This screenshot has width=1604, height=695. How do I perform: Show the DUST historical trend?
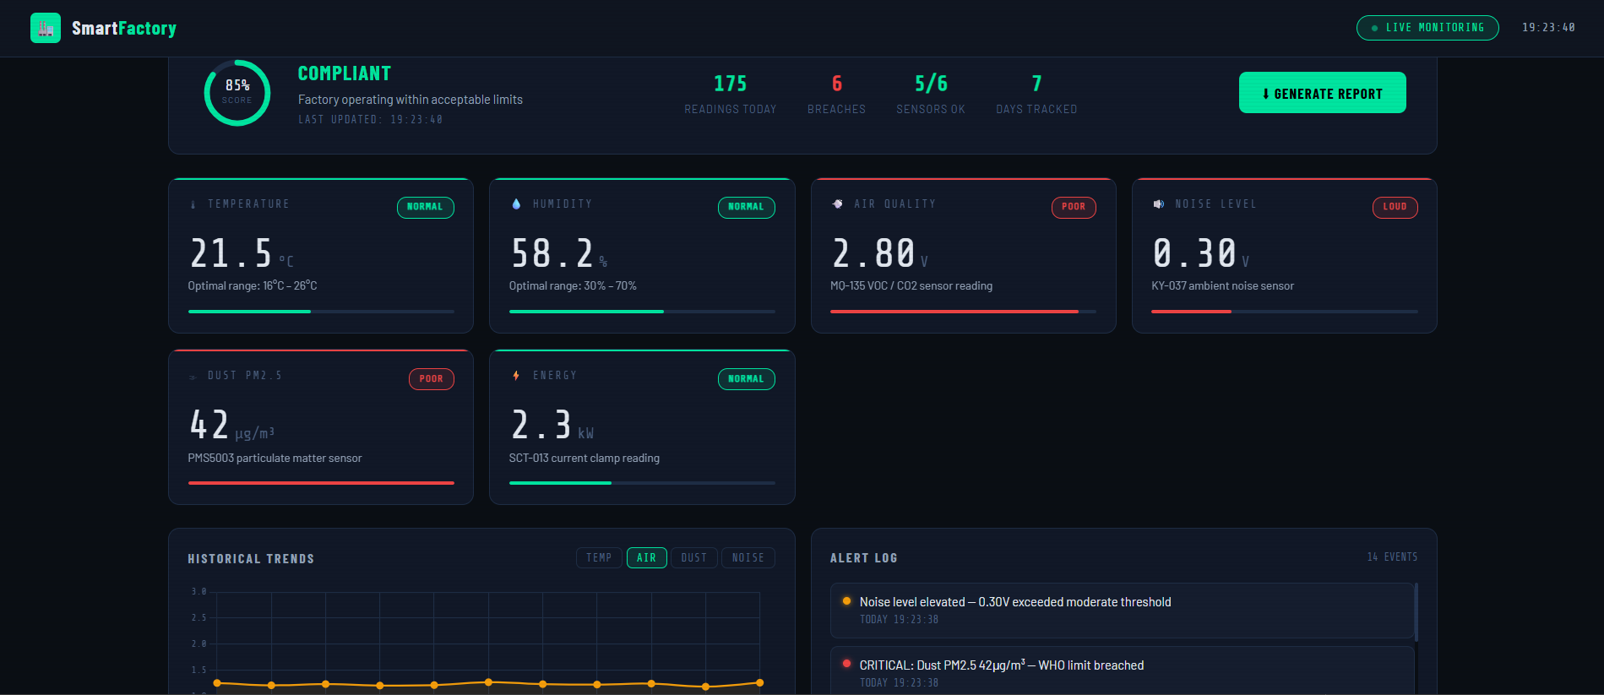pos(693,558)
